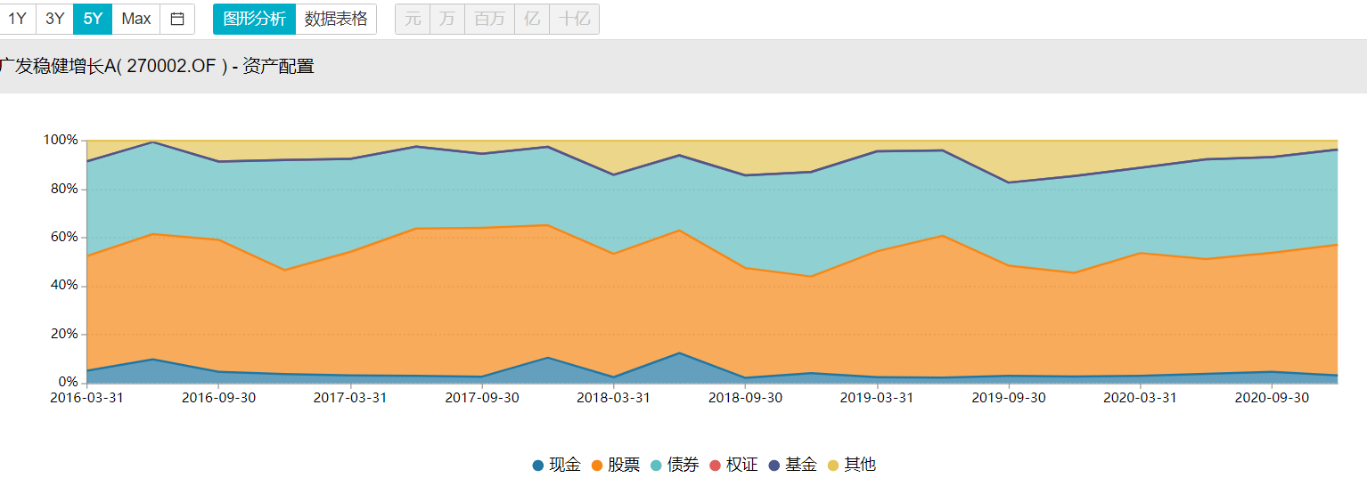Screen dimensions: 1367x486
Task: Open the calendar date picker
Action: point(177,19)
